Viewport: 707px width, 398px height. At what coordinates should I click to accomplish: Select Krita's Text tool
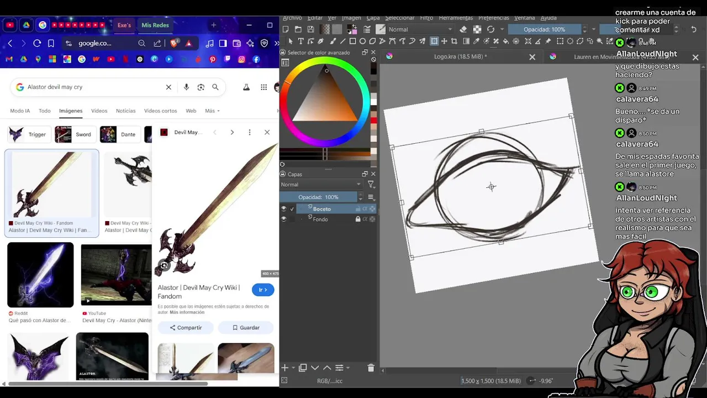(300, 41)
